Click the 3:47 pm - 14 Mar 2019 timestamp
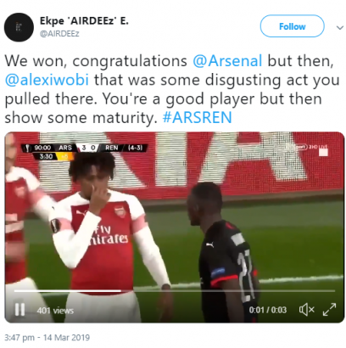Viewport: 346px width, 348px height. pos(47,338)
